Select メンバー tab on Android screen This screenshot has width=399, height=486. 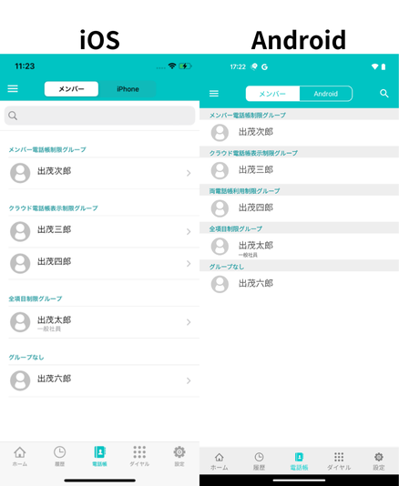(272, 94)
